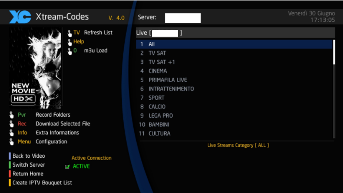This screenshot has width=343, height=193.
Task: Click the hand icon beside Rec Download Selected File
Action: point(11,124)
